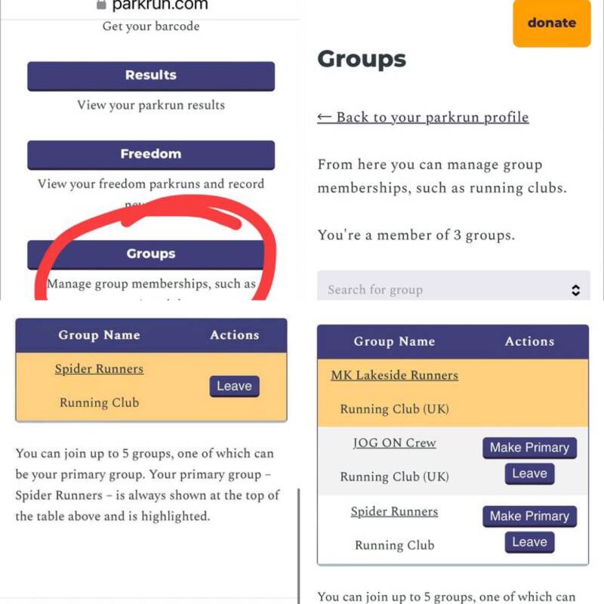Open the MK Lakeside Runners group link
The width and height of the screenshot is (604, 604).
(394, 375)
